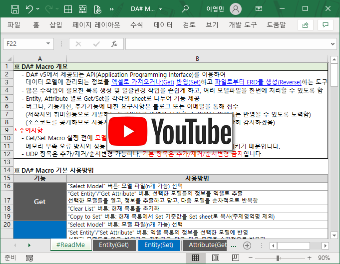Open the 개발 도구 ribbon tab
This screenshot has width=340, height=264.
coord(243,25)
